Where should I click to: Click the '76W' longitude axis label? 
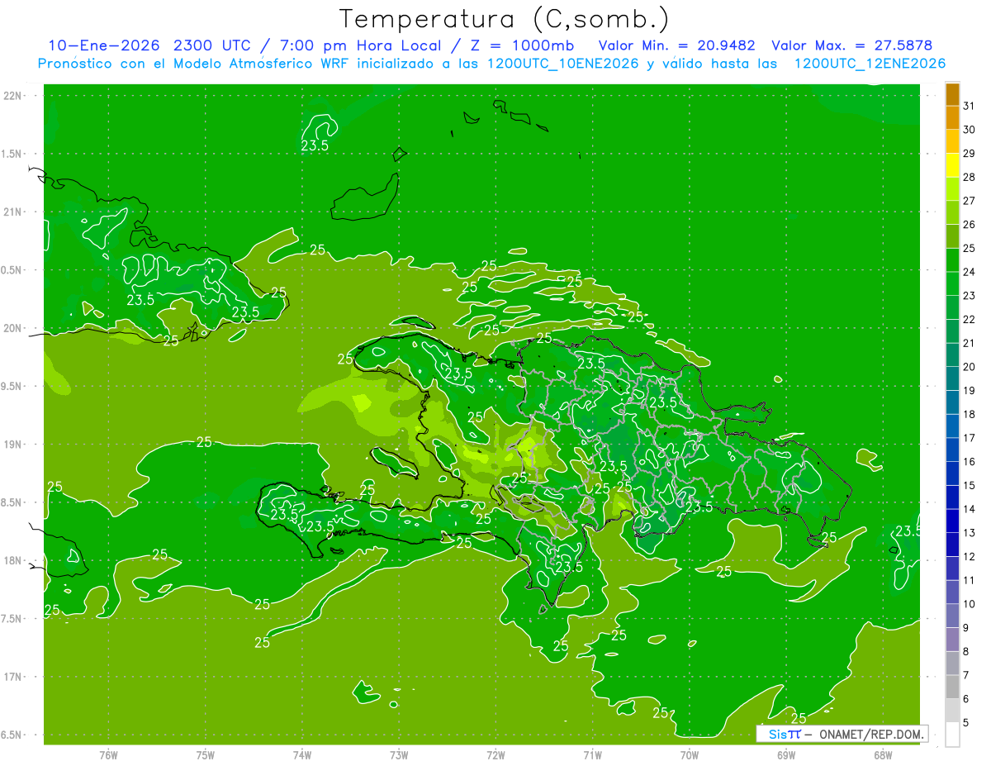[108, 754]
